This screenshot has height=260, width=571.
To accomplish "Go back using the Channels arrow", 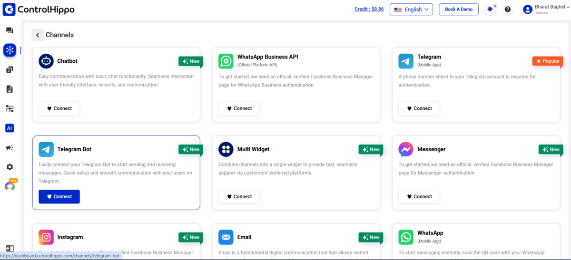I will tap(38, 35).
